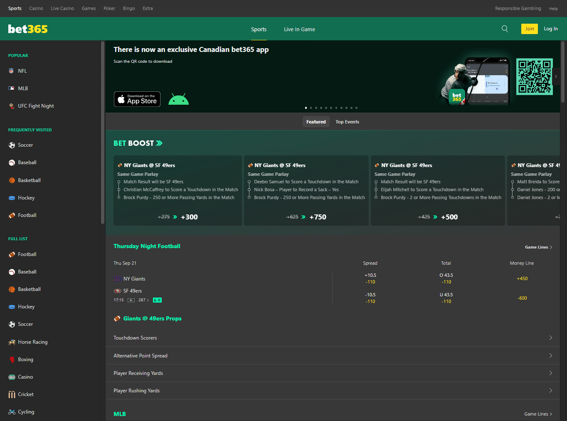This screenshot has height=421, width=567.
Task: Switch to the Featured tab
Action: click(x=316, y=122)
